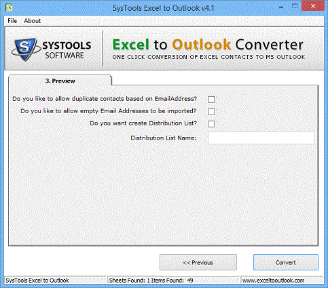Click the maximize window button
Image resolution: width=328 pixels, height=288 pixels.
(x=295, y=6)
